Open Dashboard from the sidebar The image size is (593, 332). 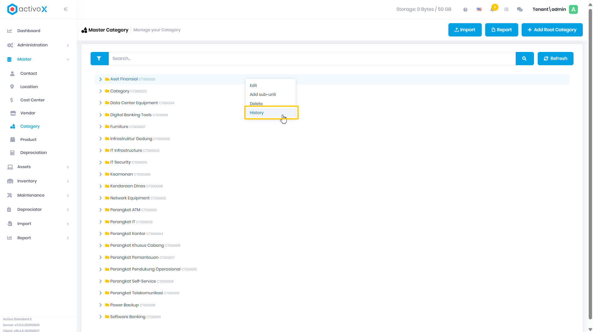pos(29,31)
